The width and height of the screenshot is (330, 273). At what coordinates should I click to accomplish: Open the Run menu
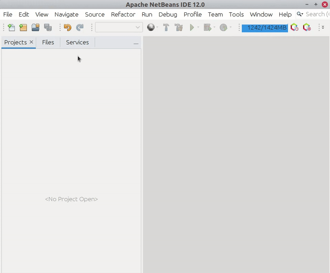[147, 14]
